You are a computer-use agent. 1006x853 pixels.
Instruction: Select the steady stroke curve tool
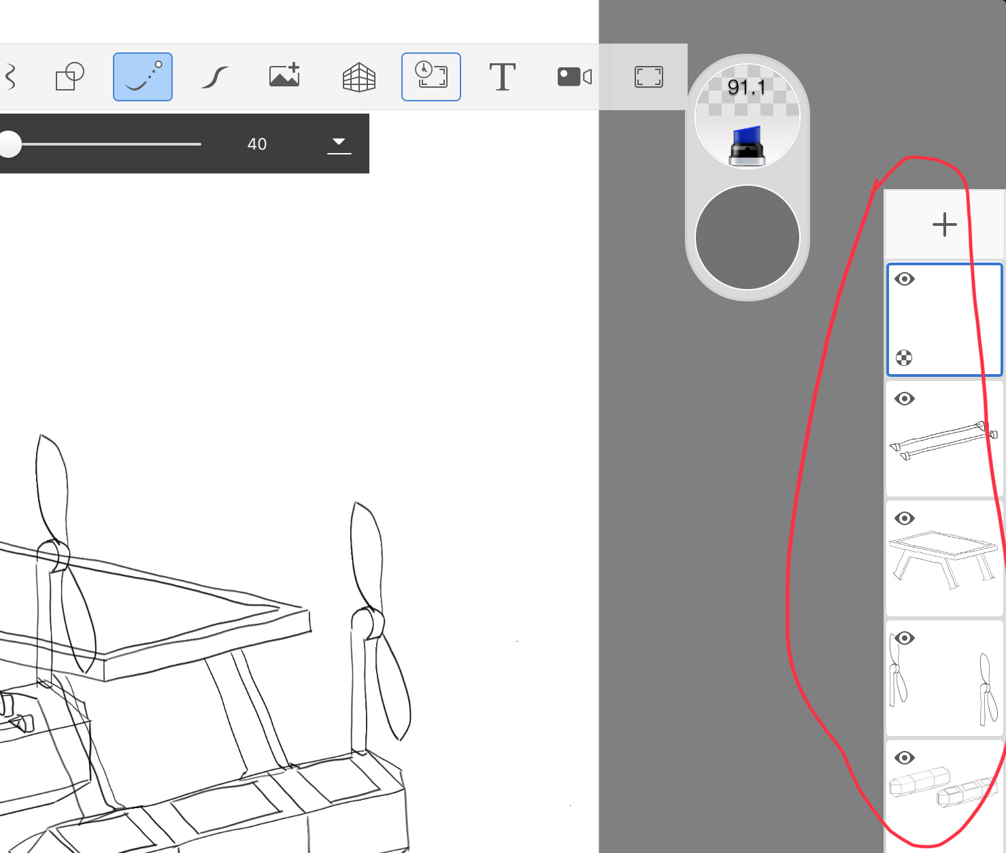(x=215, y=77)
